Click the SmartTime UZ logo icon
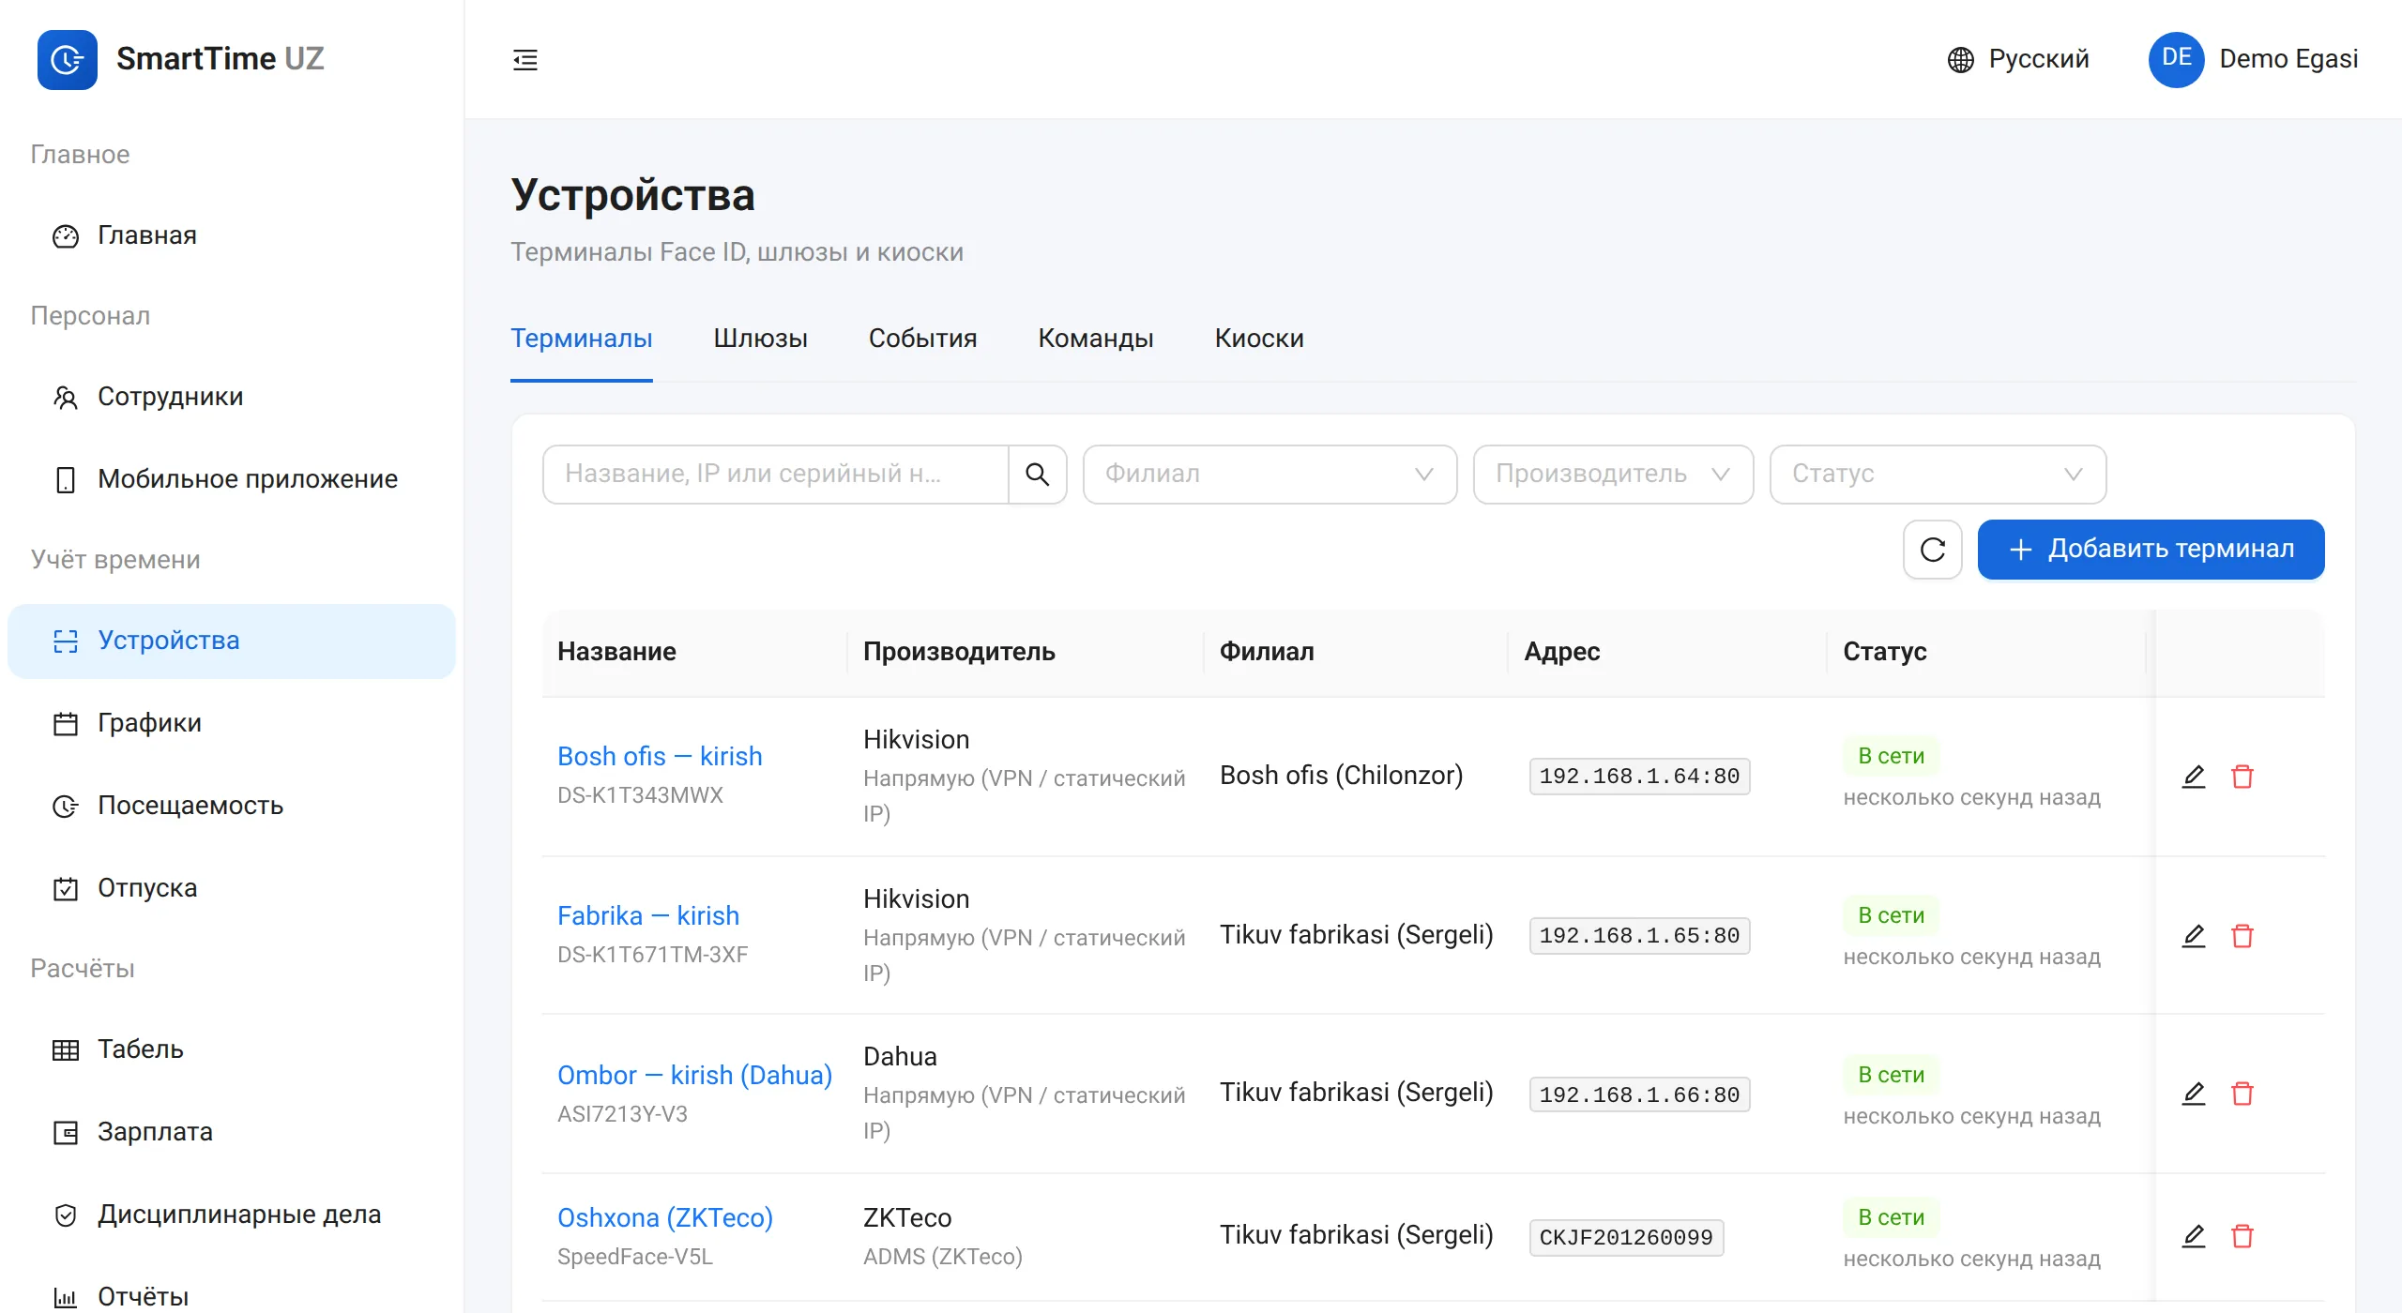2402x1313 pixels. tap(68, 60)
